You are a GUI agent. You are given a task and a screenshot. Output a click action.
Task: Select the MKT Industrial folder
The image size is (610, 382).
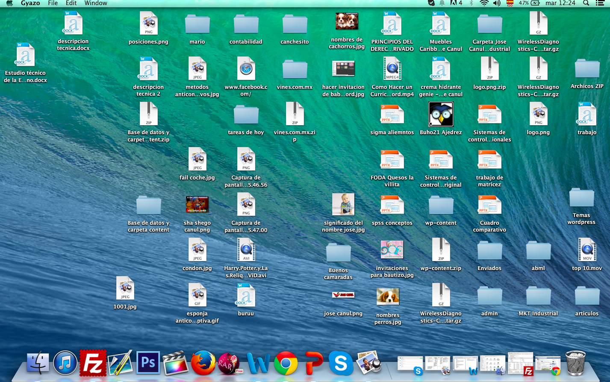pyautogui.click(x=538, y=300)
